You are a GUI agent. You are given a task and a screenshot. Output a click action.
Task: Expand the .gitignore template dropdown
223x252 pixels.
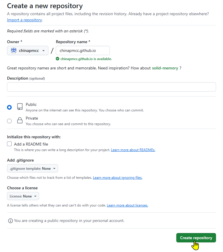pyautogui.click(x=32, y=169)
